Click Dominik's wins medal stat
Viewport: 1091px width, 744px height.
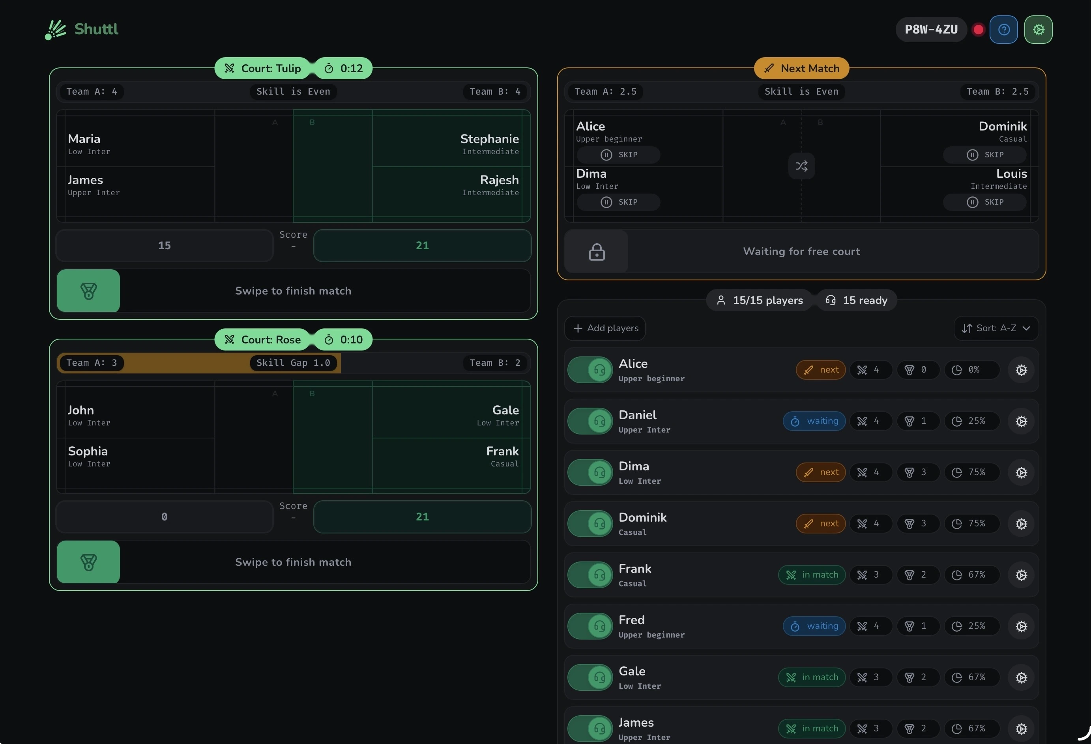click(918, 524)
